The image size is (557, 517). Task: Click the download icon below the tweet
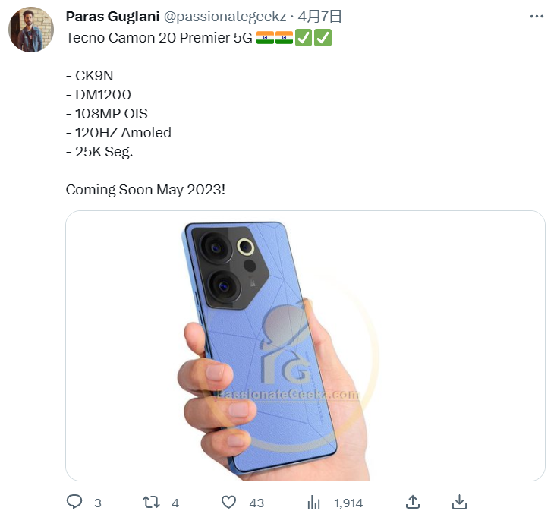pyautogui.click(x=459, y=502)
